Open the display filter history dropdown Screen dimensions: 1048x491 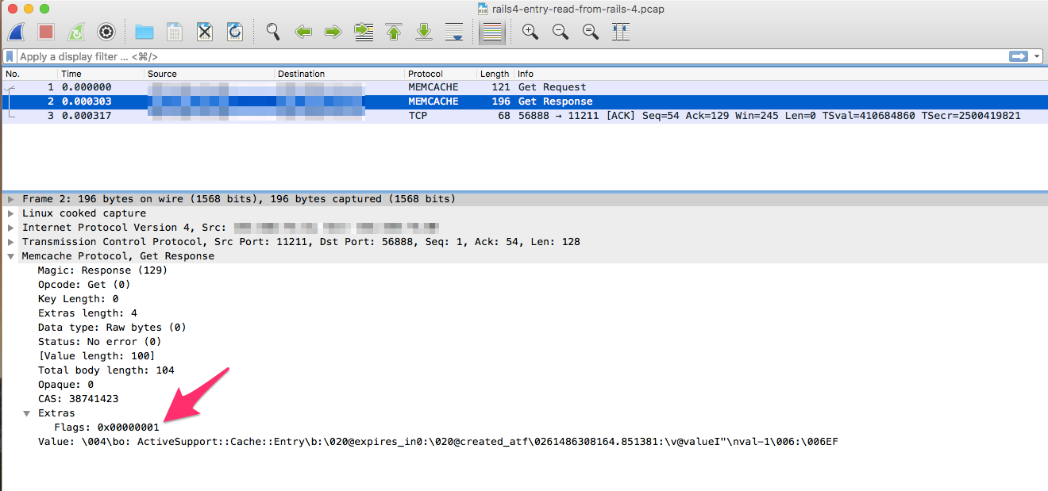(1037, 56)
